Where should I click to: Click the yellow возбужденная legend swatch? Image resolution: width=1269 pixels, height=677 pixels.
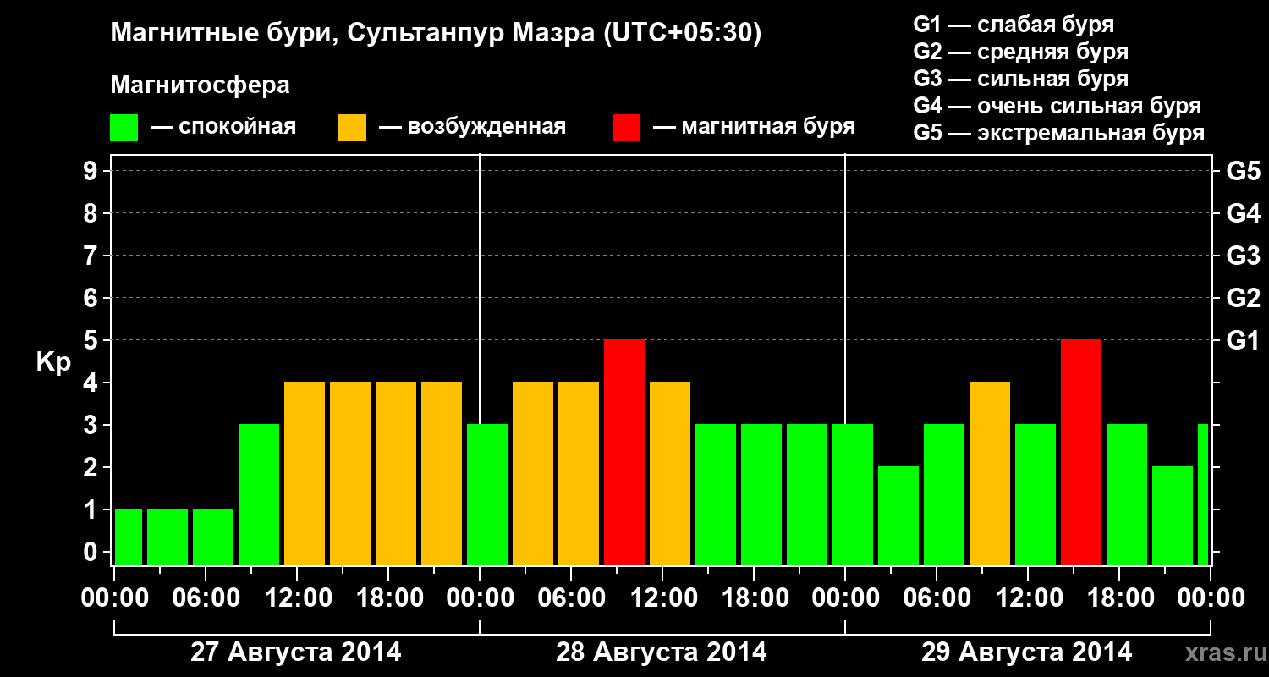pyautogui.click(x=353, y=127)
